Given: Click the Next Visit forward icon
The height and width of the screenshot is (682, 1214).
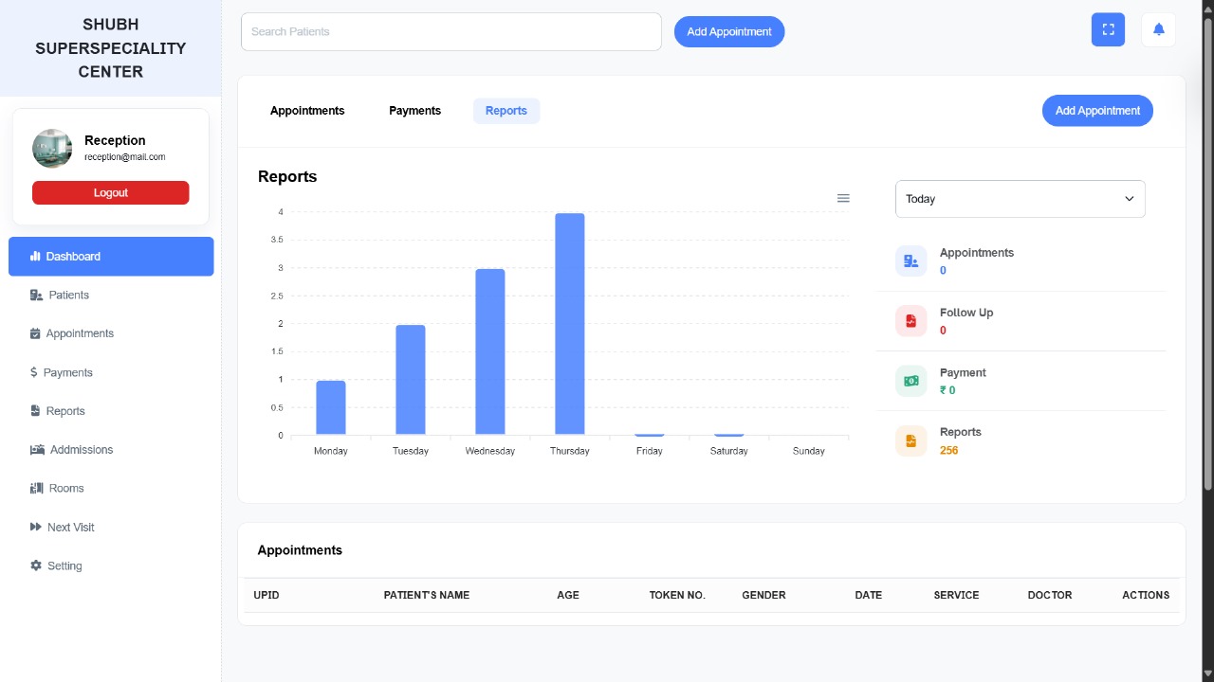Looking at the screenshot, I should tap(36, 527).
